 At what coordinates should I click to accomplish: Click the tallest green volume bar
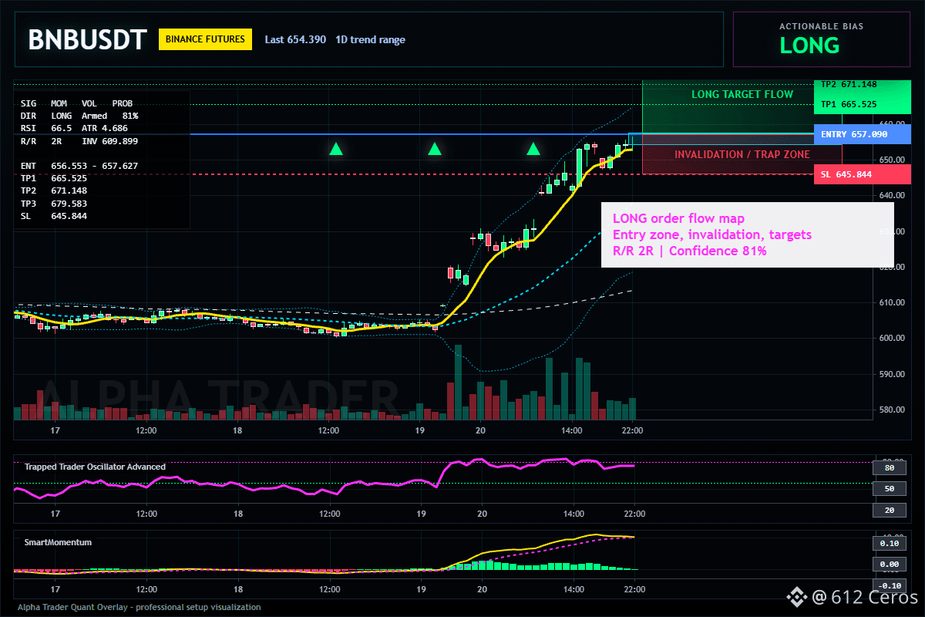point(458,382)
